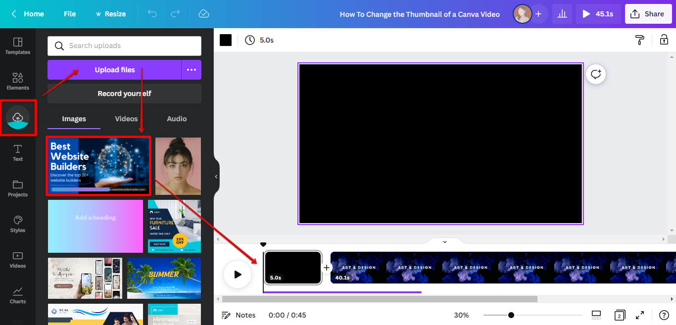Open the Elements panel

tap(18, 81)
